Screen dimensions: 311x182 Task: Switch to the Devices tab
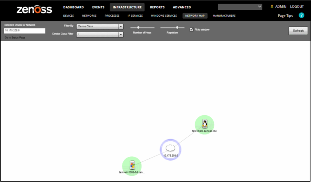(68, 16)
